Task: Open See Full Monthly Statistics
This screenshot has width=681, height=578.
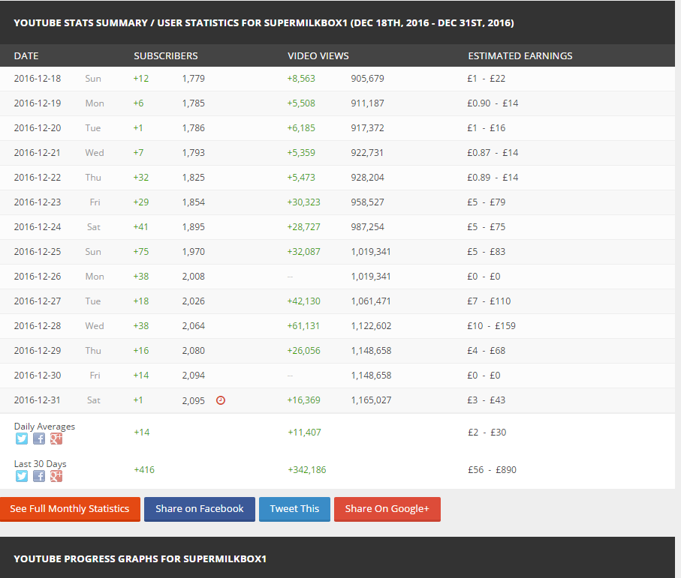Action: (70, 509)
